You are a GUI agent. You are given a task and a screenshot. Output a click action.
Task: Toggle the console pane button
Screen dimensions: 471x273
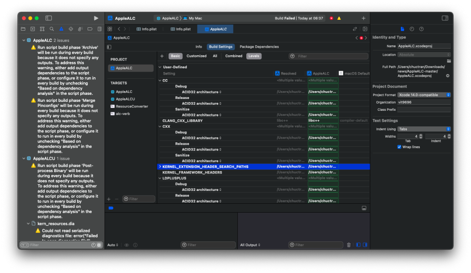(365, 245)
